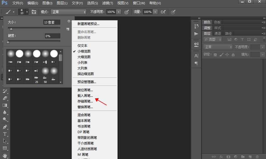The height and width of the screenshot is (159, 266).
Task: Open the brush mode 正常 dropdown
Action: [69, 12]
